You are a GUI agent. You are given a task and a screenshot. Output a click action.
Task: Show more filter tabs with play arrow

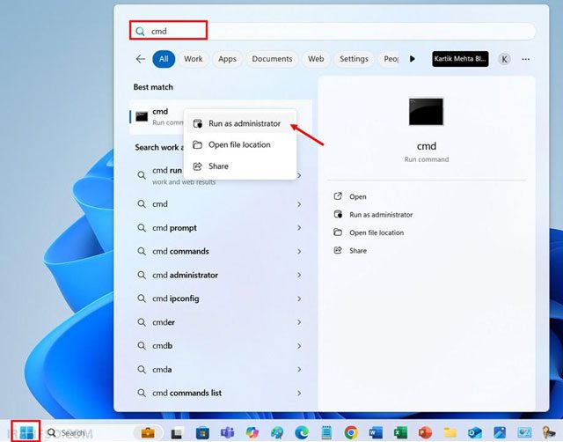pos(413,59)
